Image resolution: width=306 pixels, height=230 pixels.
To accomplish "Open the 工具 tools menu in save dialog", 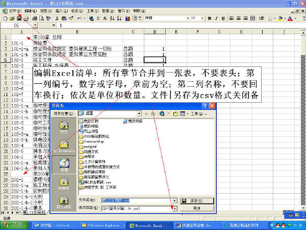I will pyautogui.click(x=199, y=113).
